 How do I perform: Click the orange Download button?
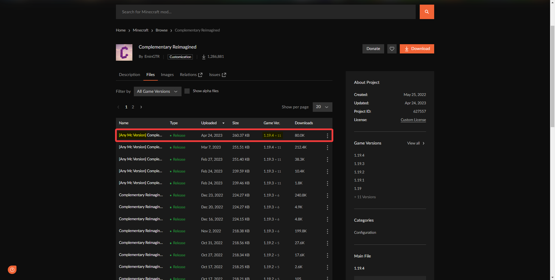pyautogui.click(x=417, y=49)
